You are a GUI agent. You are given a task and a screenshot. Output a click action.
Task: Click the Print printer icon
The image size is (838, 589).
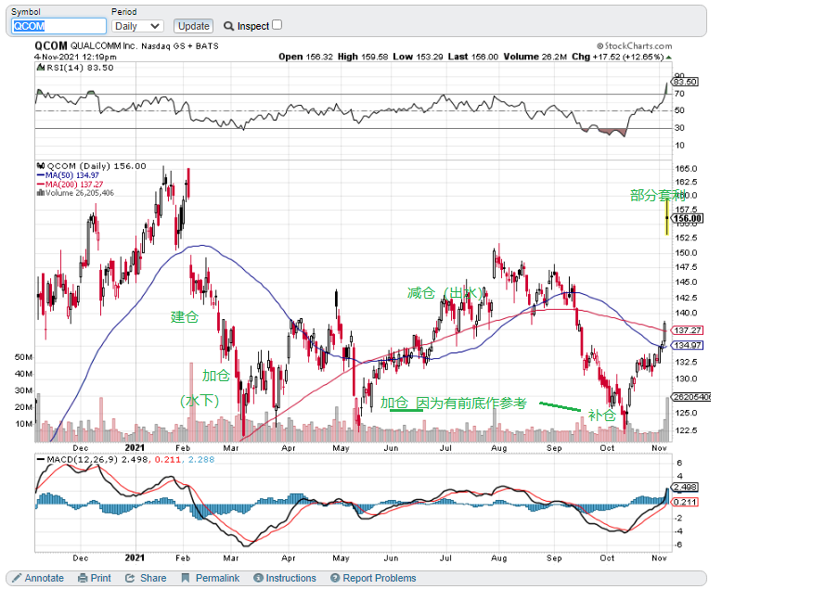pos(83,578)
